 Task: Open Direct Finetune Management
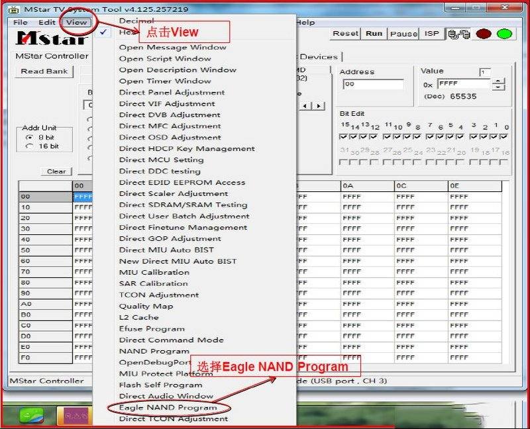[x=184, y=227]
